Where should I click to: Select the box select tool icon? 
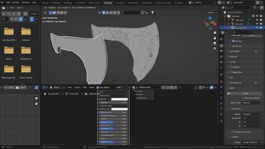(45, 13)
